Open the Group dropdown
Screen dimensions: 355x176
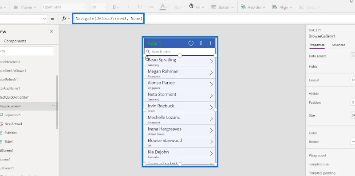(x=309, y=7)
